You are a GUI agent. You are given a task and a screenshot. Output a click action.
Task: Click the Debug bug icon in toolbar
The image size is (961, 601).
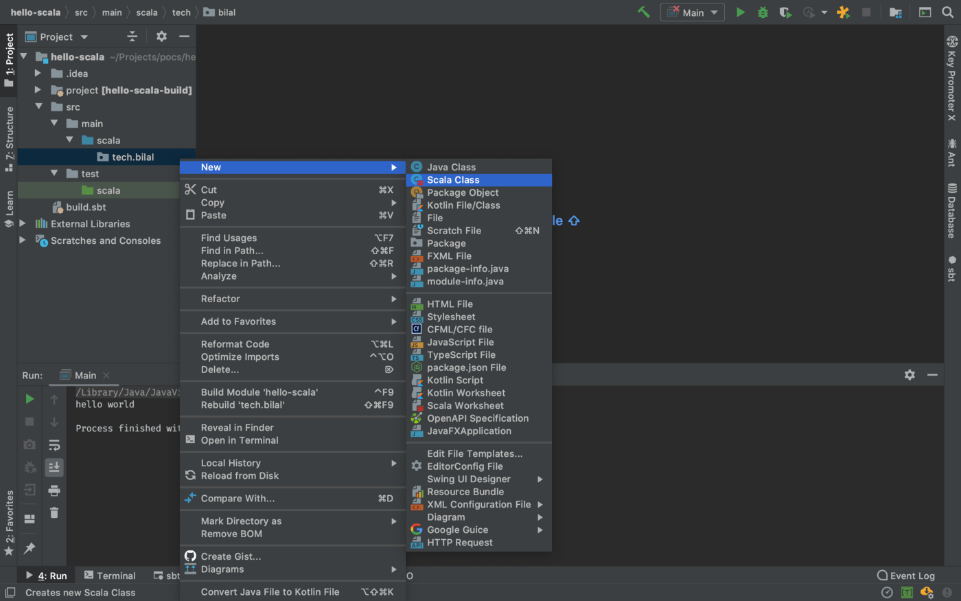[x=763, y=12]
